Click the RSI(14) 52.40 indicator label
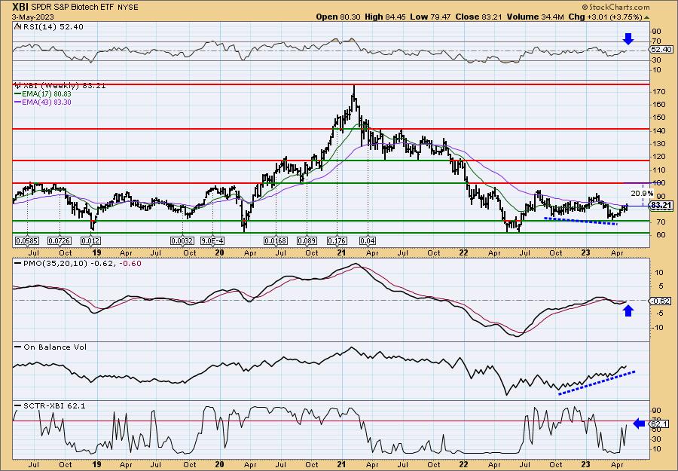This screenshot has width=678, height=471. point(53,27)
